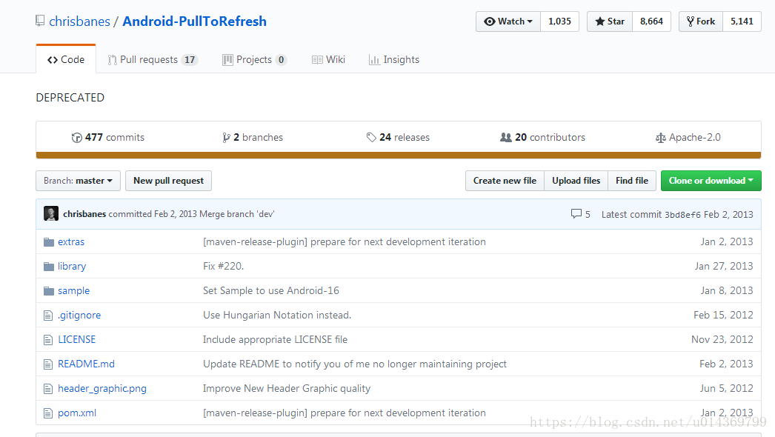Viewport: 775px width, 437px height.
Task: Click the code brackets icon on Code tab
Action: [53, 60]
